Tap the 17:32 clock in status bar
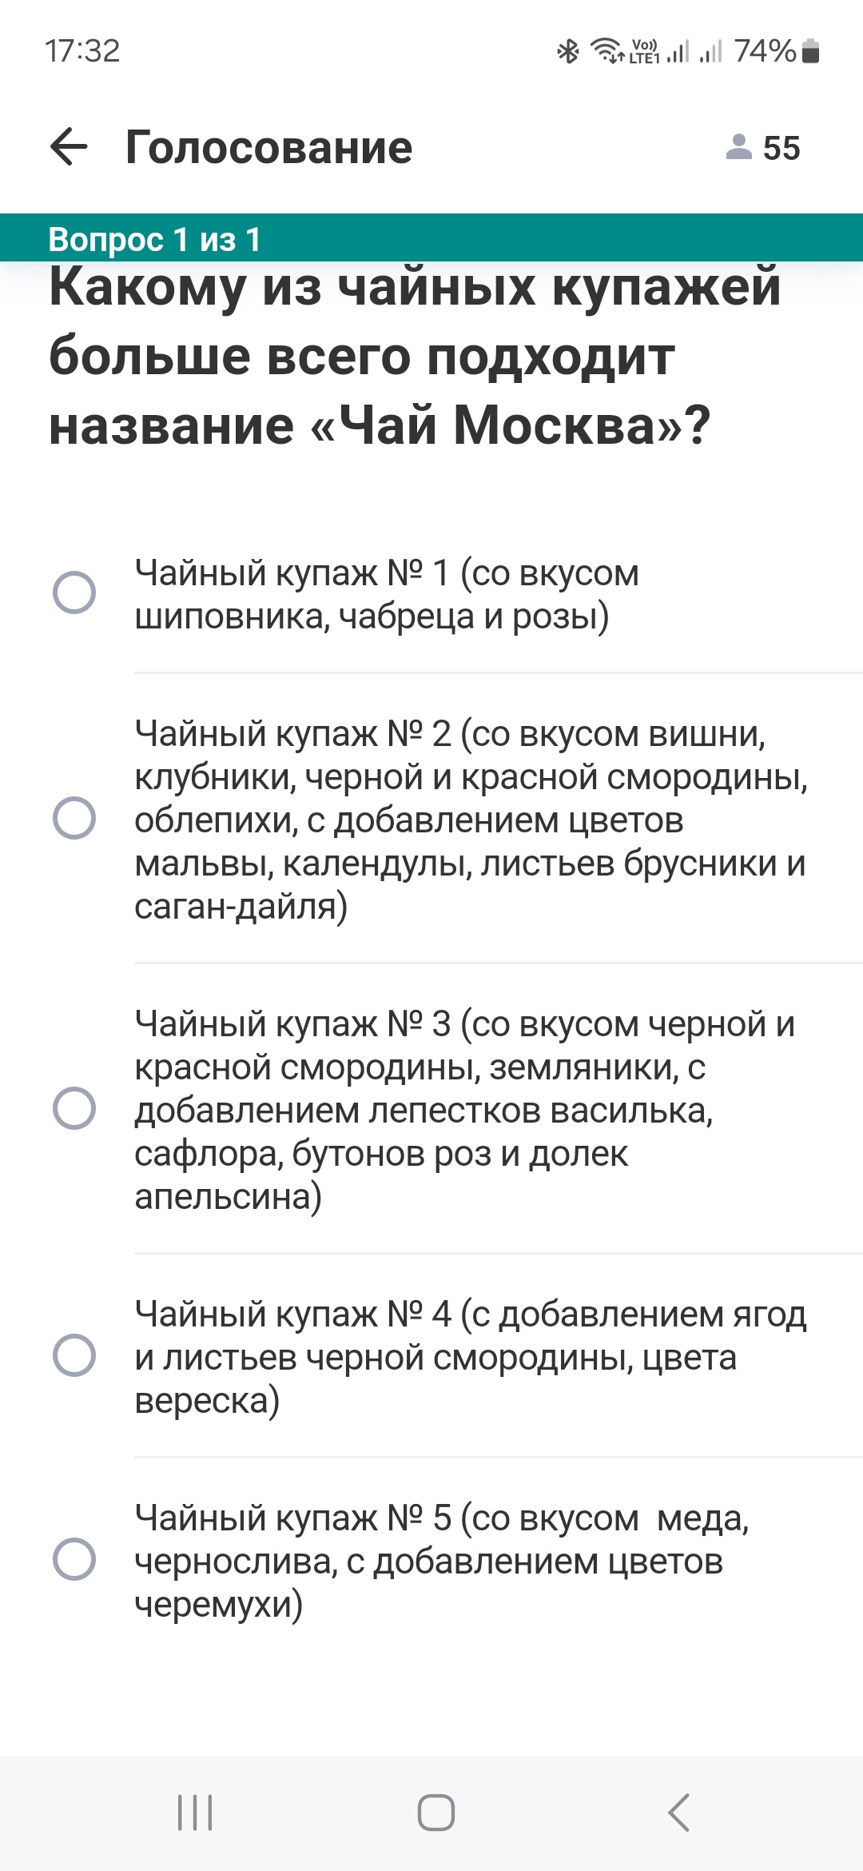The image size is (863, 1871). pyautogui.click(x=82, y=51)
